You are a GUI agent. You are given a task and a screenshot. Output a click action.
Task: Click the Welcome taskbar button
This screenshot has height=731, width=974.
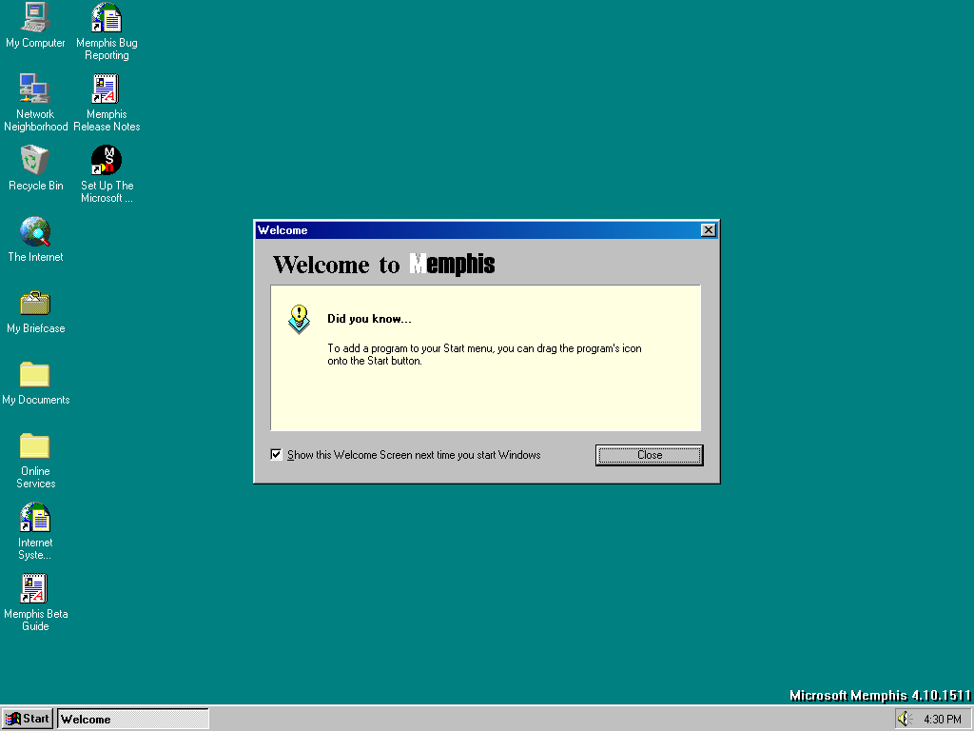pyautogui.click(x=133, y=719)
